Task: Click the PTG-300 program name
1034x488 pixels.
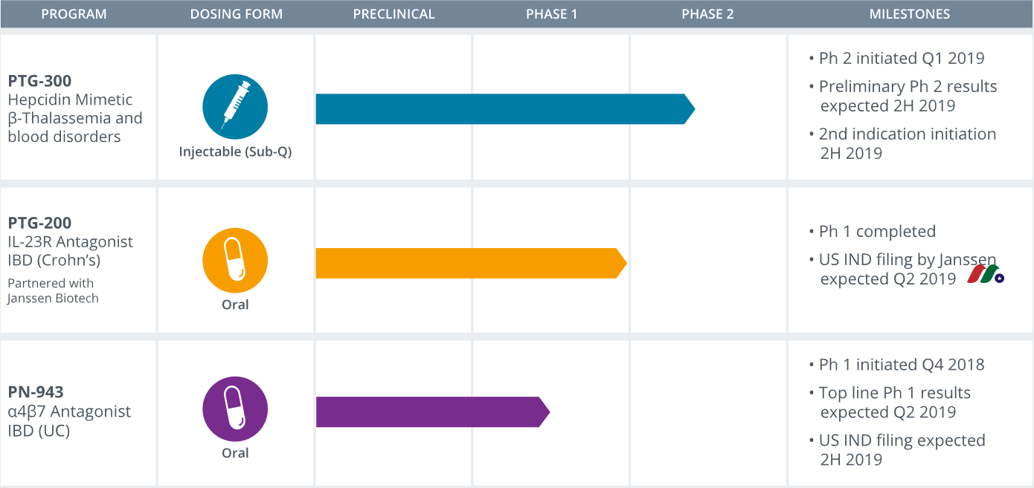Action: pos(39,80)
